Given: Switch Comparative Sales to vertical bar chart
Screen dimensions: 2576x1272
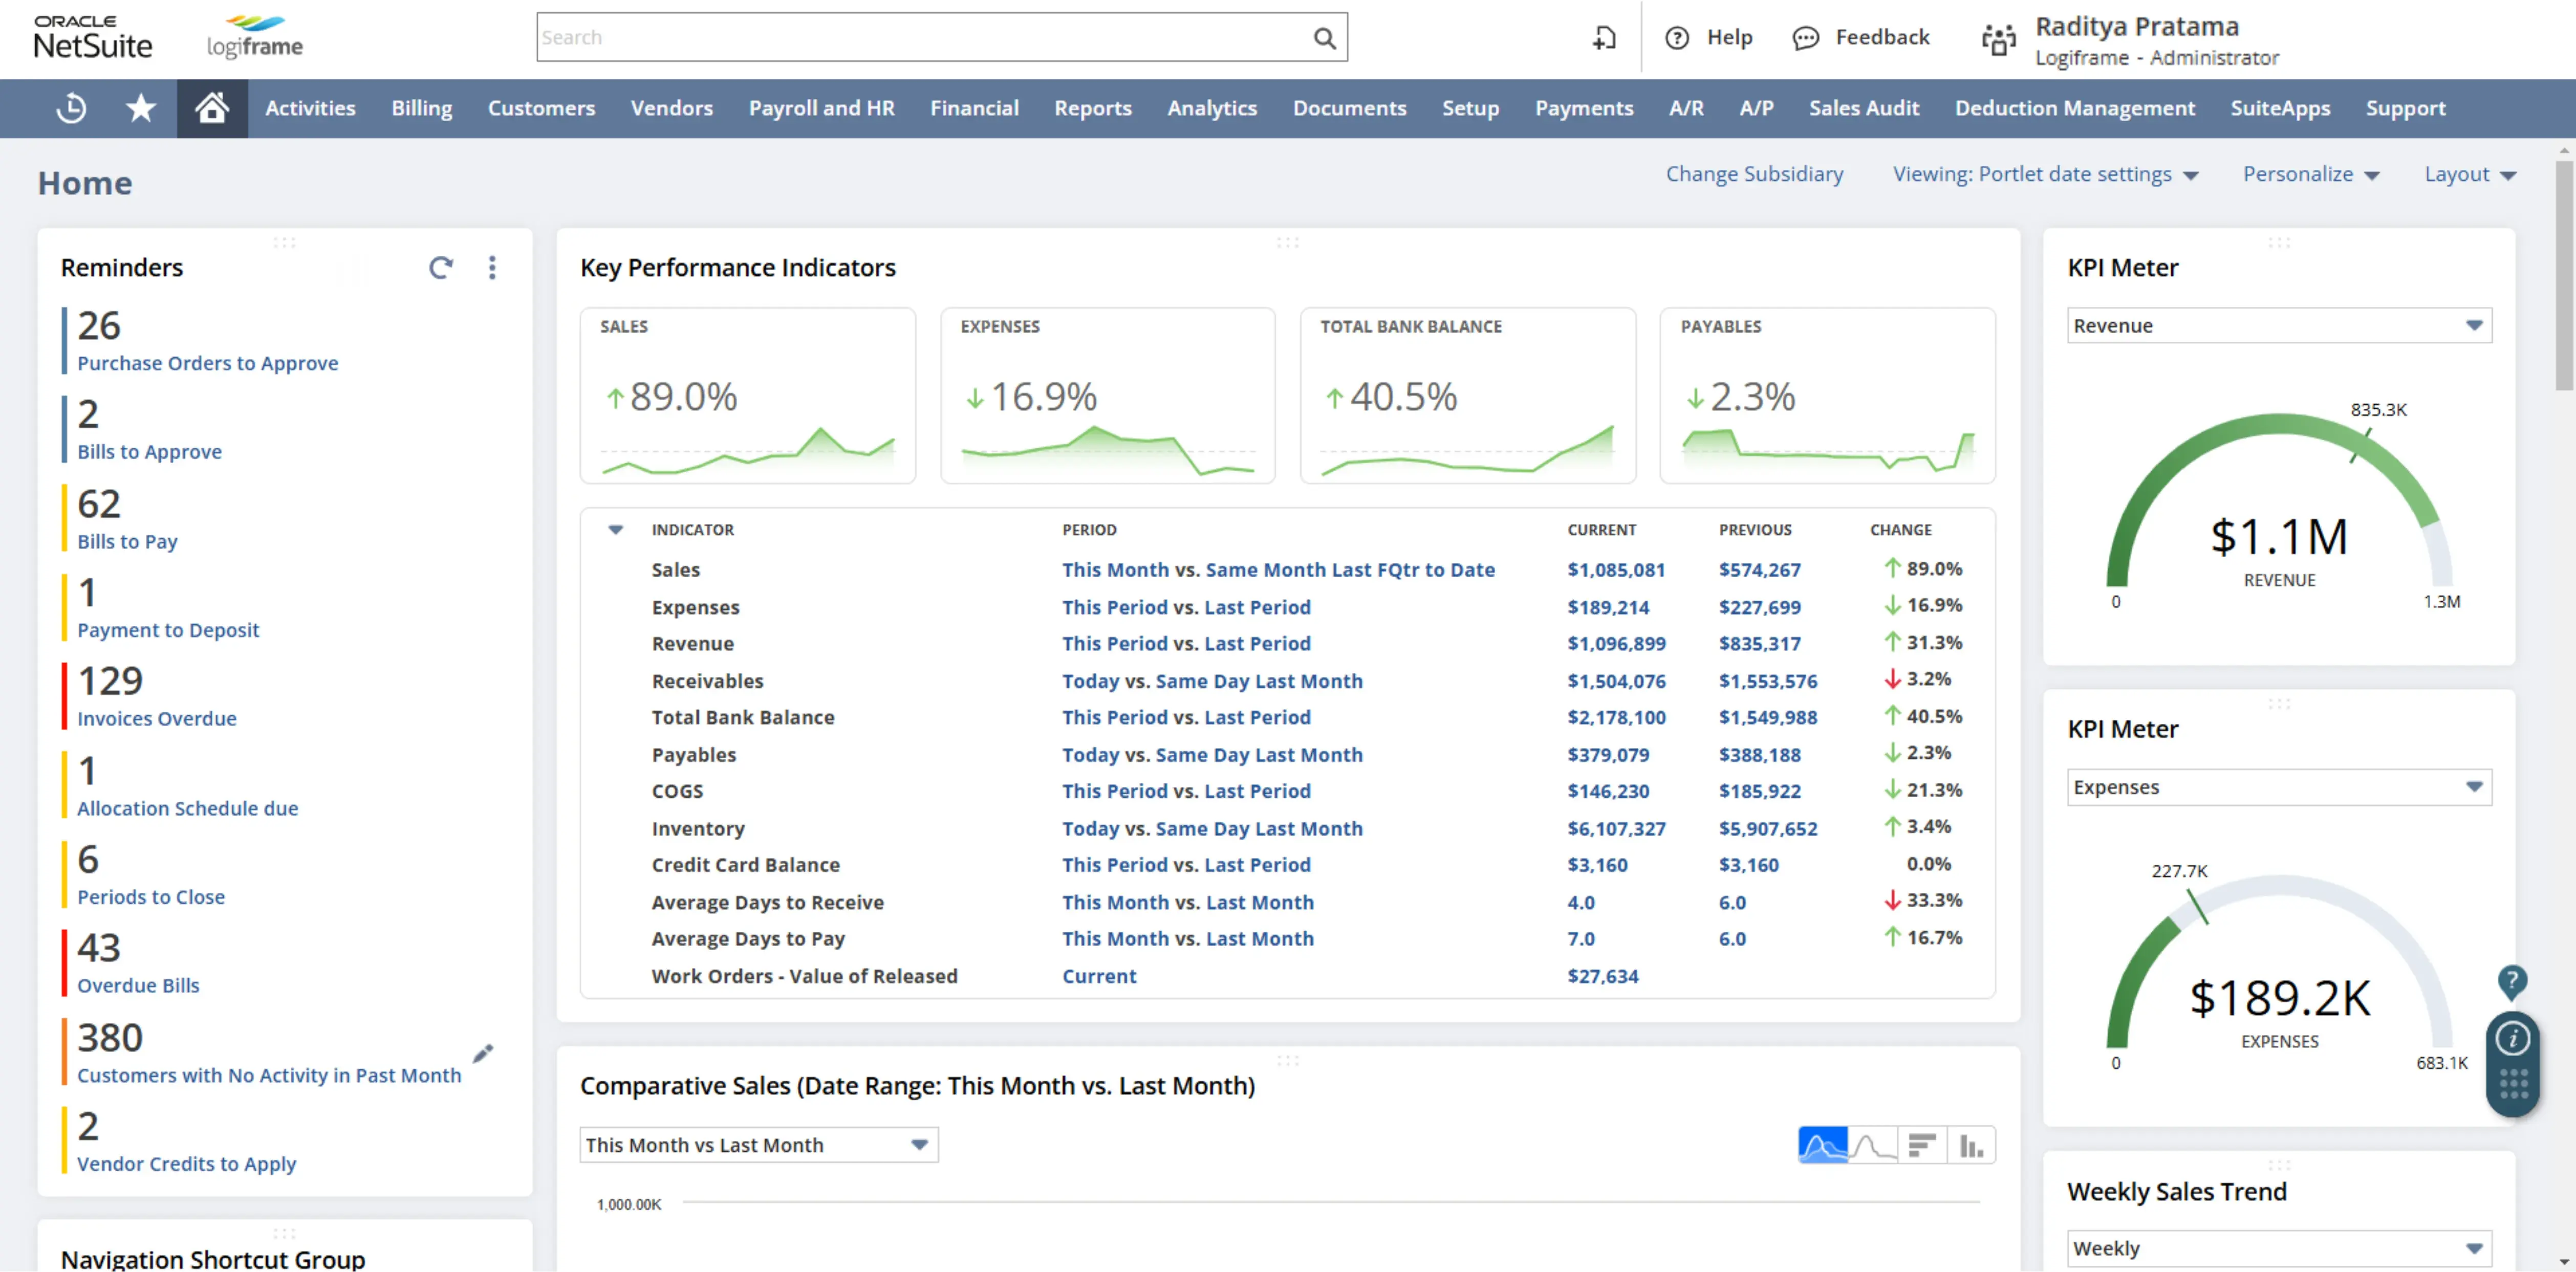Looking at the screenshot, I should point(1972,1144).
